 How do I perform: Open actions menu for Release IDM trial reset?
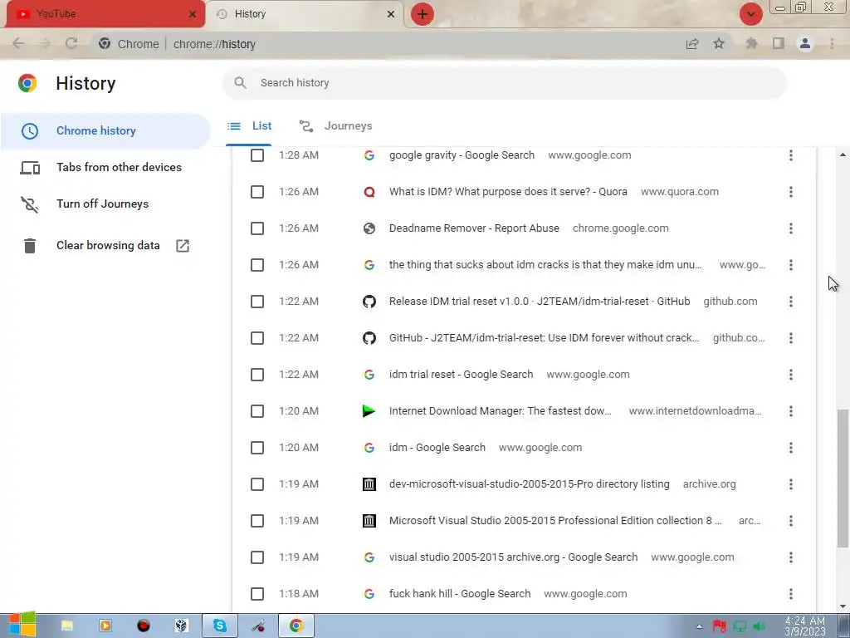coord(791,302)
